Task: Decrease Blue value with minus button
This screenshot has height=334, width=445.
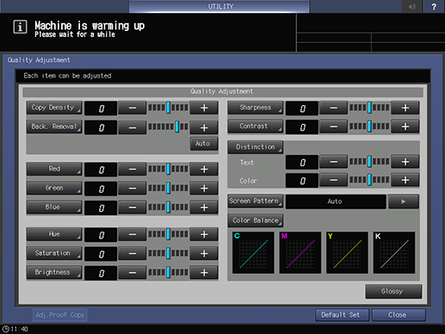Action: [133, 207]
